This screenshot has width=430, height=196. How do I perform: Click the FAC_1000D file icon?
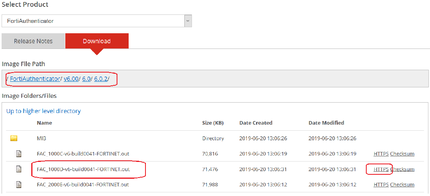coord(18,169)
